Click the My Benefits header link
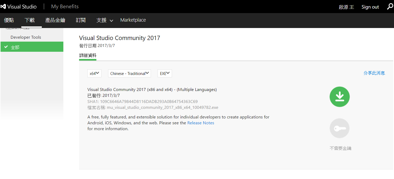This screenshot has width=394, height=179. (x=65, y=6)
